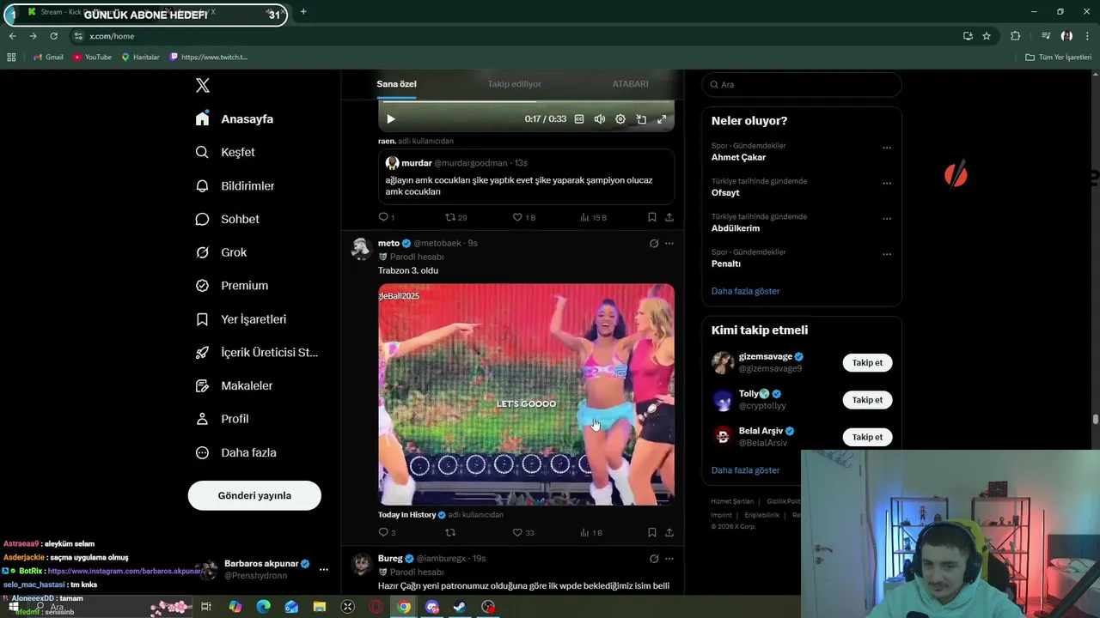Open options for Abdülkerim trend
This screenshot has width=1100, height=618.
click(x=887, y=219)
